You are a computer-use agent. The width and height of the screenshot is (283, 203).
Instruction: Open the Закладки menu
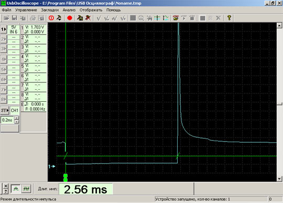pyautogui.click(x=50, y=10)
